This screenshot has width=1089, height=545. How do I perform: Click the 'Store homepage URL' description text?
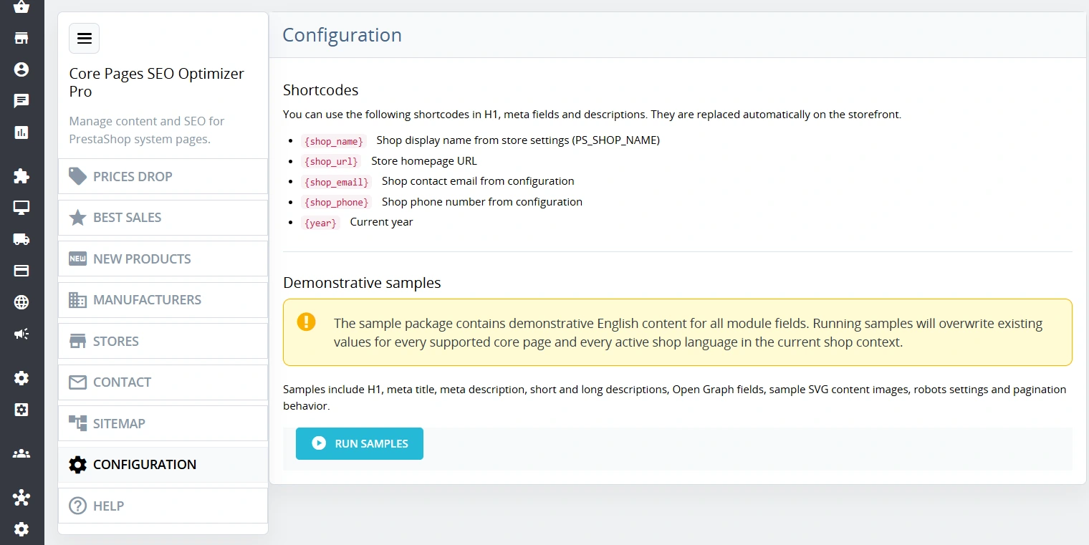pos(424,161)
